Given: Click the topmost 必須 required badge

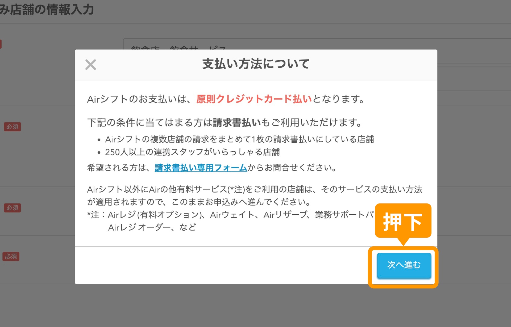Looking at the screenshot, I should pyautogui.click(x=12, y=127).
